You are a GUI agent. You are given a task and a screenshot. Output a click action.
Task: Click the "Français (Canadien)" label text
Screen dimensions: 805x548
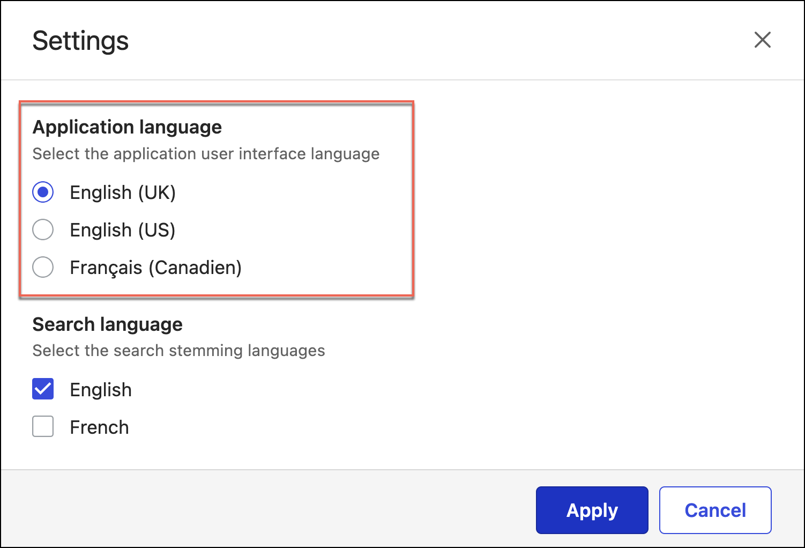[x=155, y=268]
